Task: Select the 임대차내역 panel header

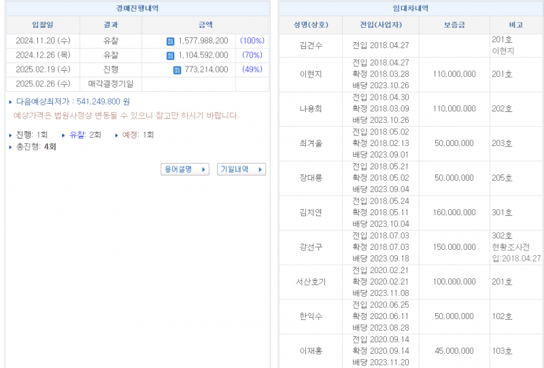Action: tap(411, 8)
